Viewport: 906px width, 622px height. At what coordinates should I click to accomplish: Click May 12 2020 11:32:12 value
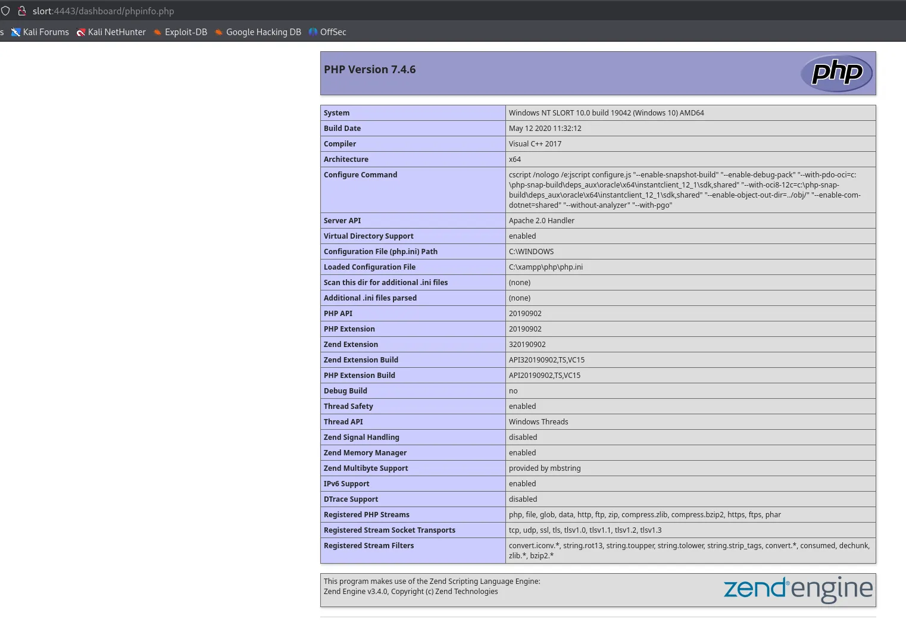545,129
